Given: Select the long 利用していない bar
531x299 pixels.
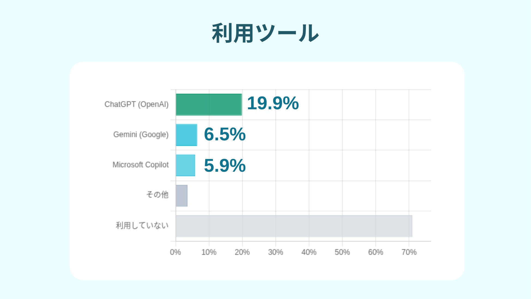Looking at the screenshot, I should [294, 226].
